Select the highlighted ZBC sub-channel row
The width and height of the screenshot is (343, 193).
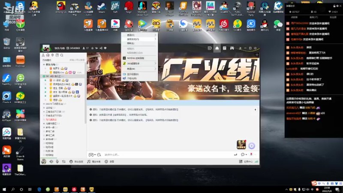pyautogui.click(x=62, y=76)
